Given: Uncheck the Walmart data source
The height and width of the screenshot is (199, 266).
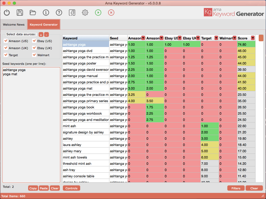Looking at the screenshot, I should [34, 55].
